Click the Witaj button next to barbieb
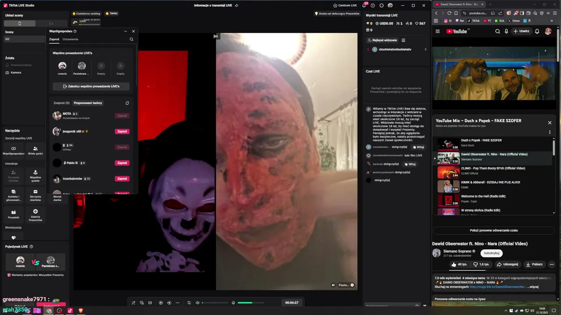The width and height of the screenshot is (561, 315). pyautogui.click(x=410, y=164)
